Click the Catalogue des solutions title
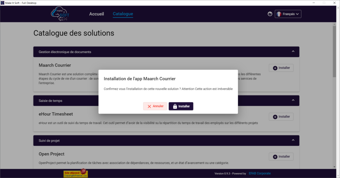340x178 pixels. [74, 33]
